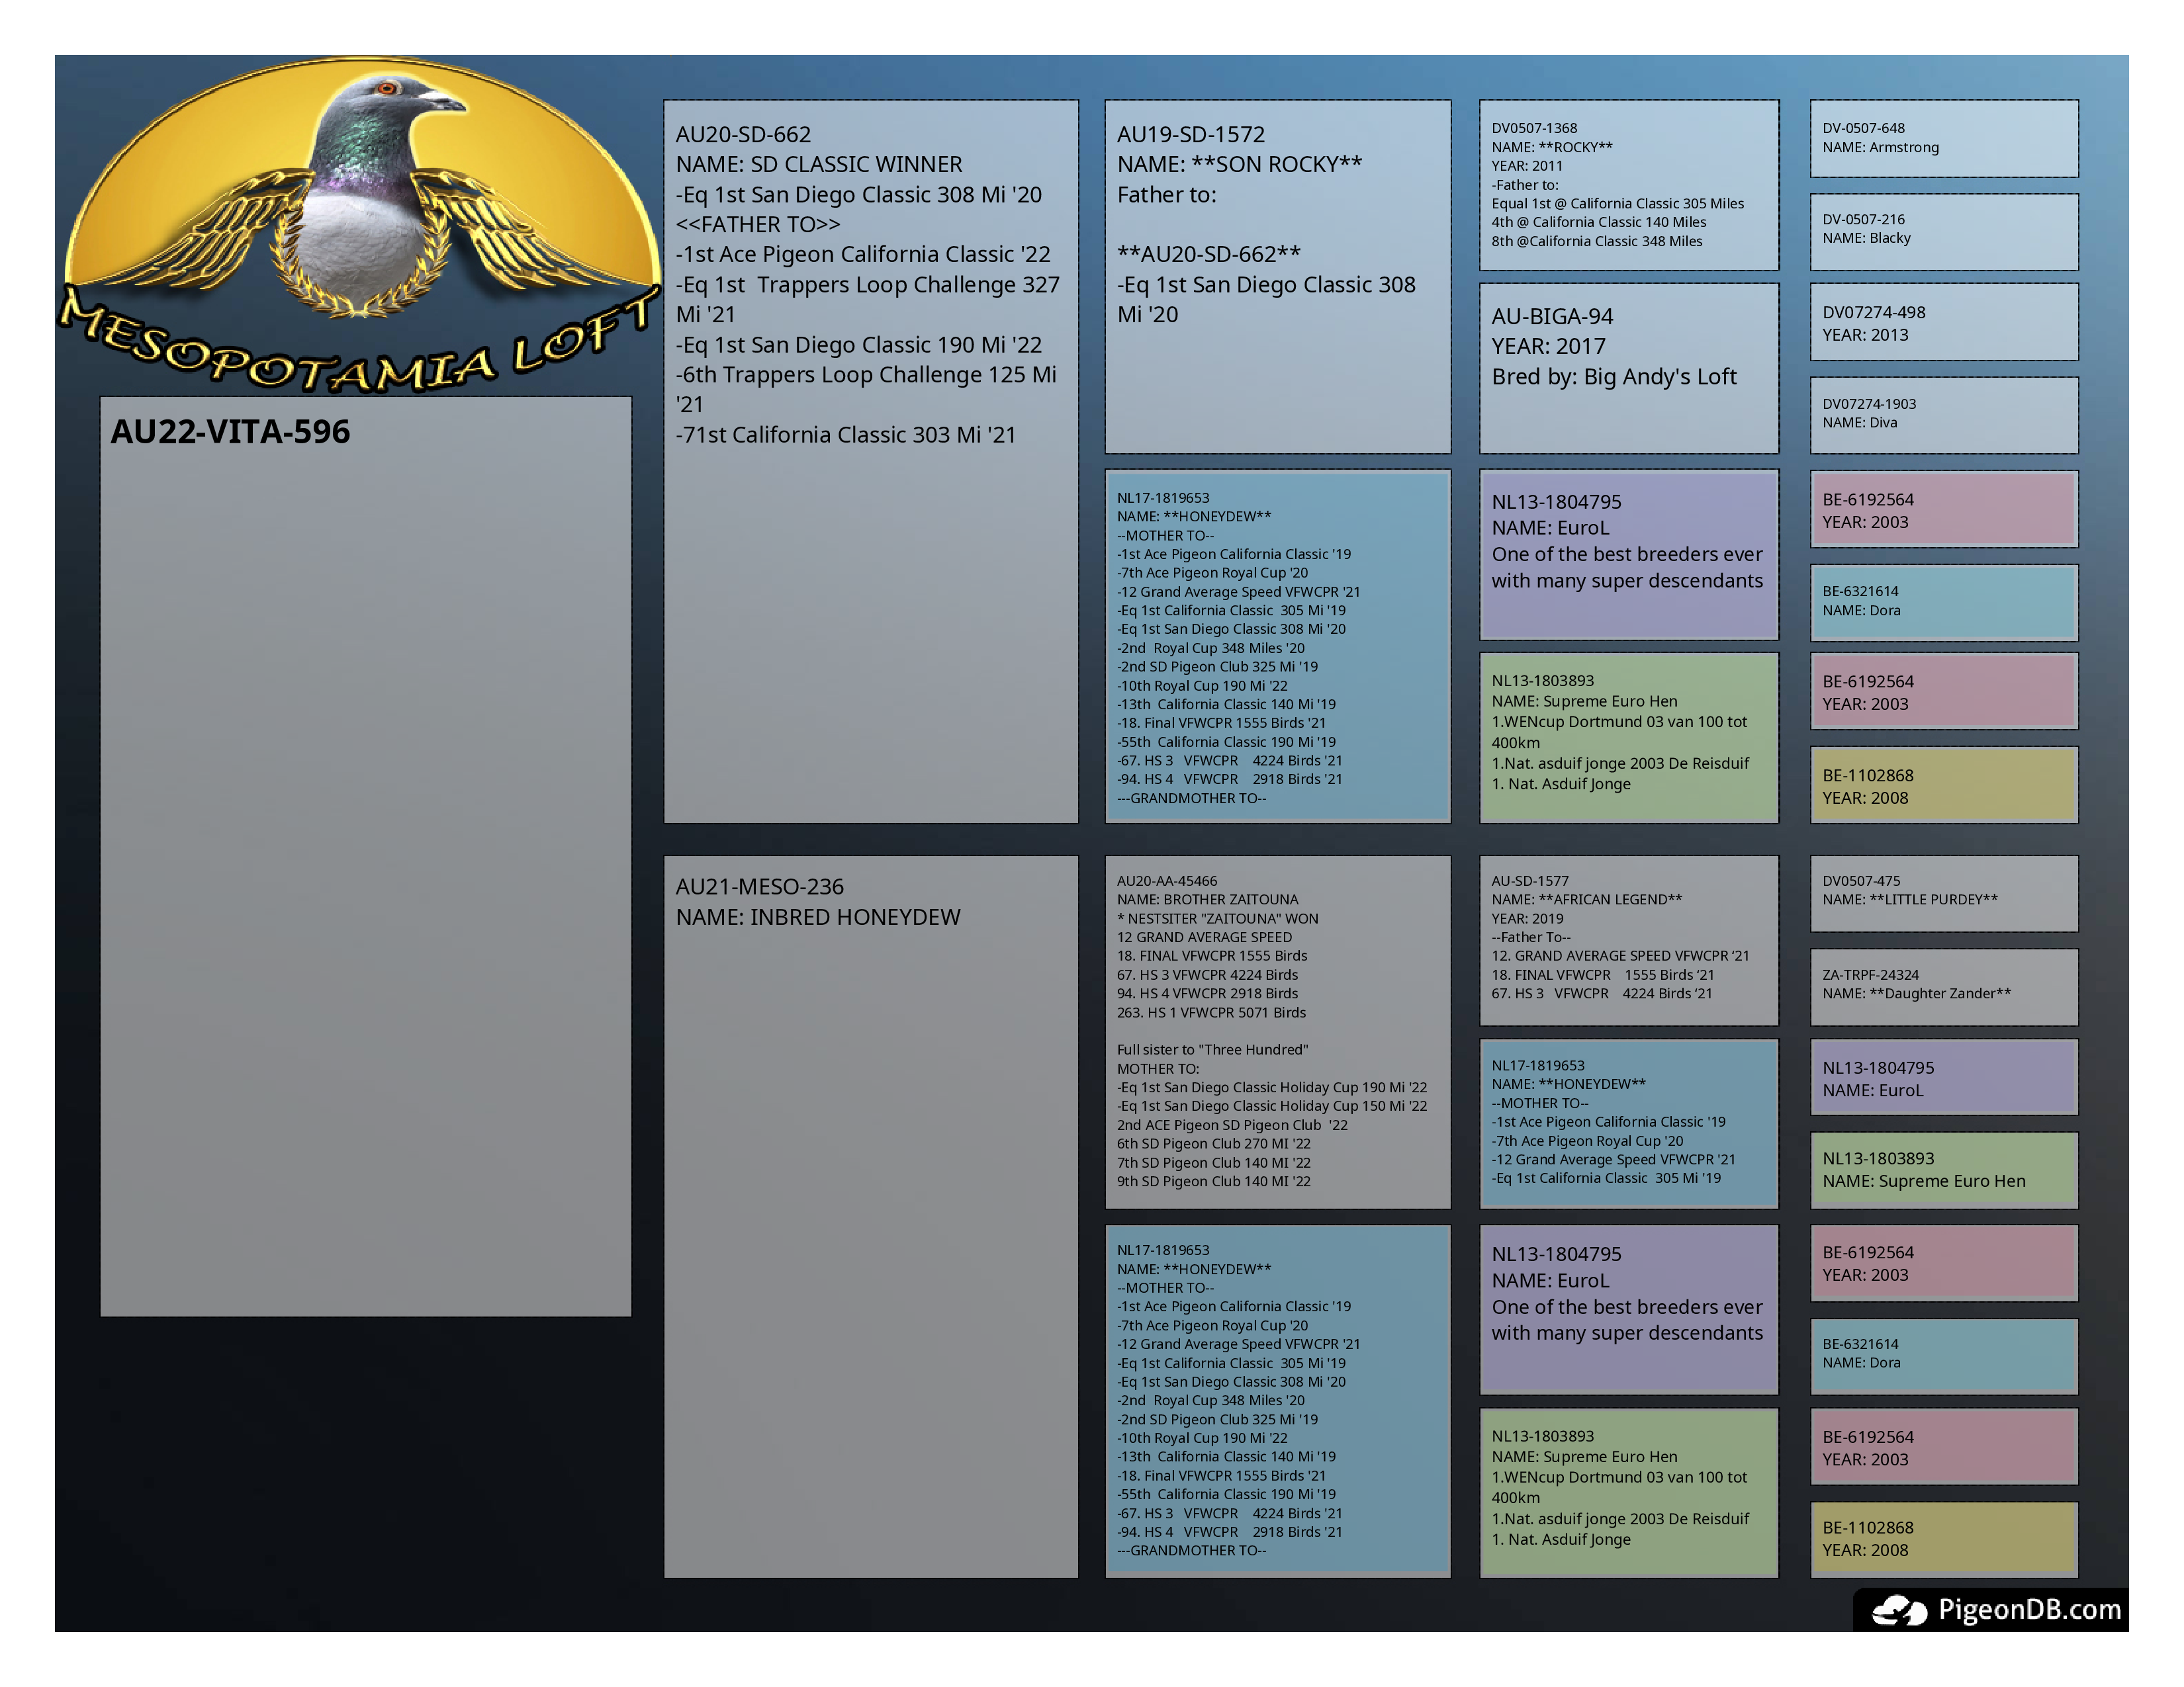
Task: Click the 'DV0507-475' band number
Action: (x=1861, y=881)
